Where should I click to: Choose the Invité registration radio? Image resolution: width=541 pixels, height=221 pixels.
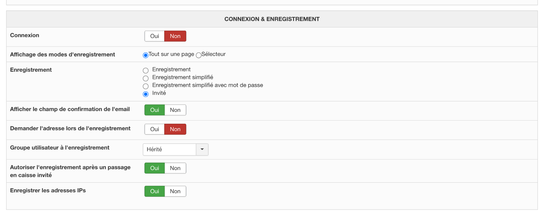(146, 94)
